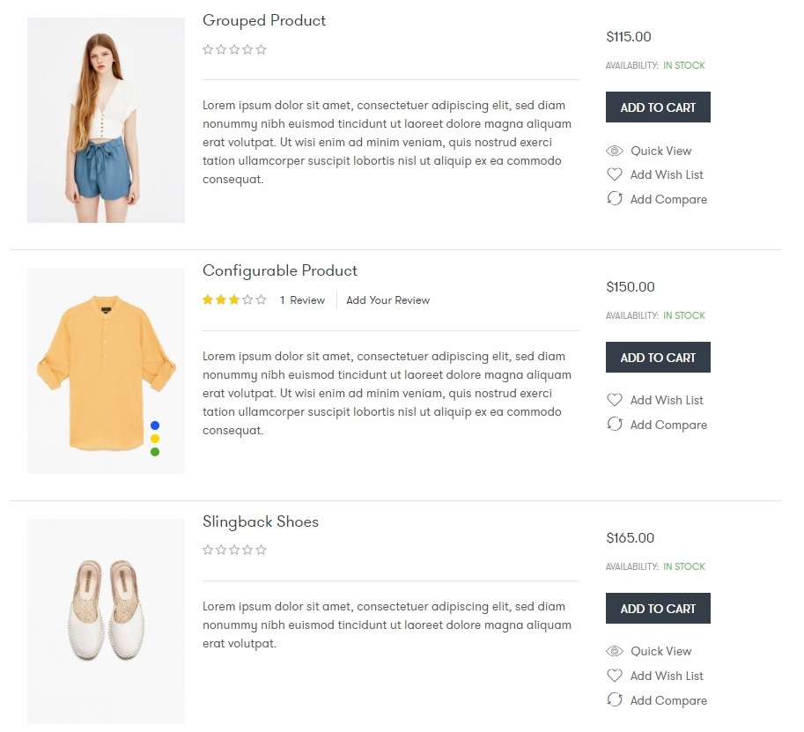
Task: Click the heart icon beside Configurable Product's Add Wish List
Action: coord(615,400)
